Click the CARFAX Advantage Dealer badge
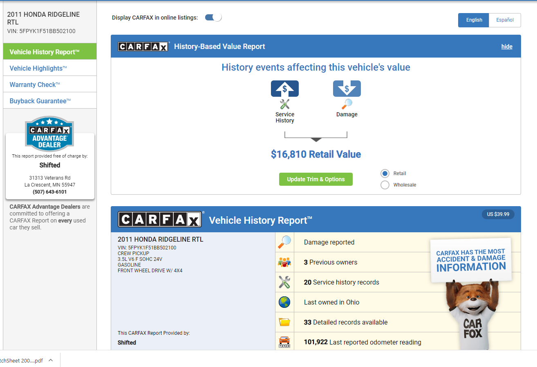The height and width of the screenshot is (367, 537). click(x=49, y=134)
